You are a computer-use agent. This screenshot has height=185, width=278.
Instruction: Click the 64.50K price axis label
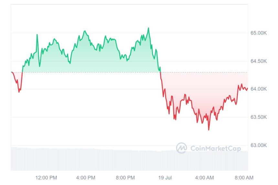tap(259, 61)
